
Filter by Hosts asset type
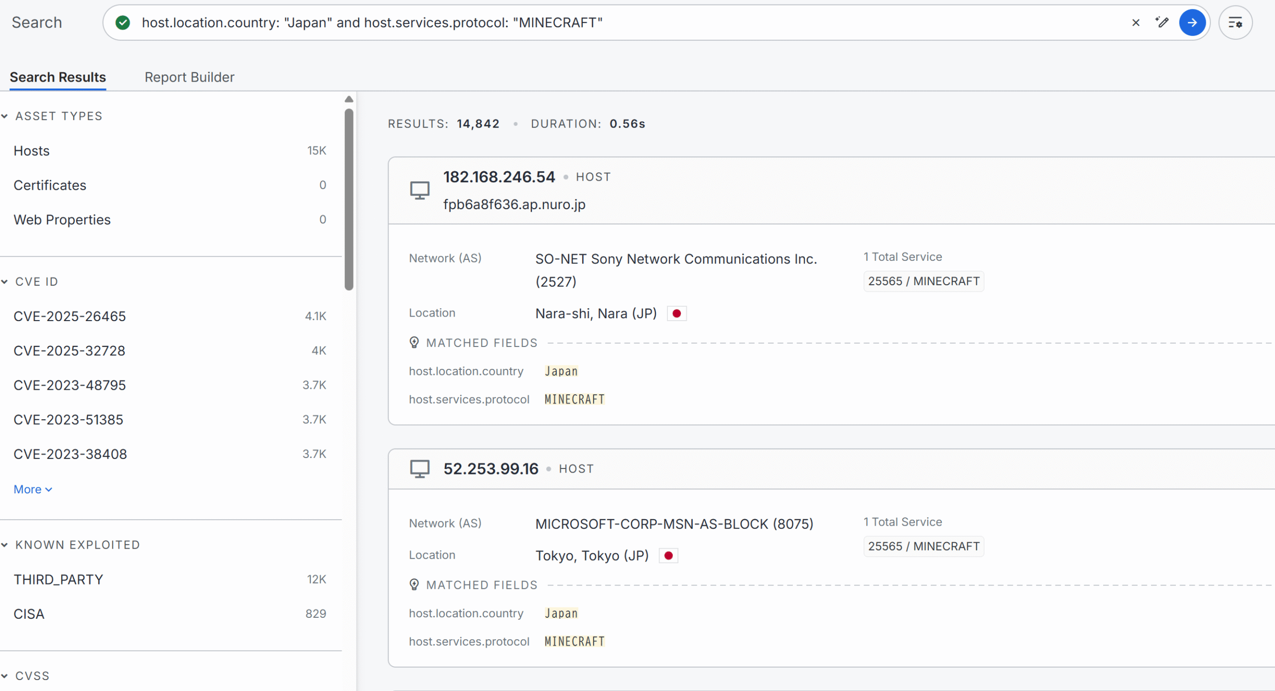click(x=170, y=151)
